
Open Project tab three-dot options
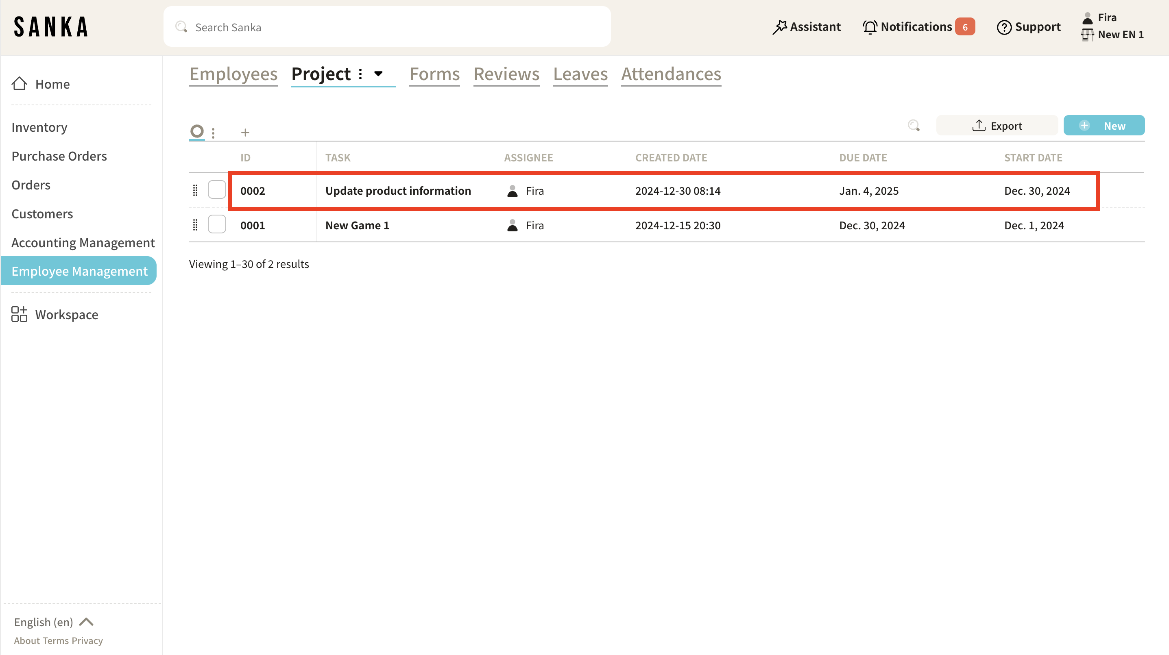(x=360, y=74)
